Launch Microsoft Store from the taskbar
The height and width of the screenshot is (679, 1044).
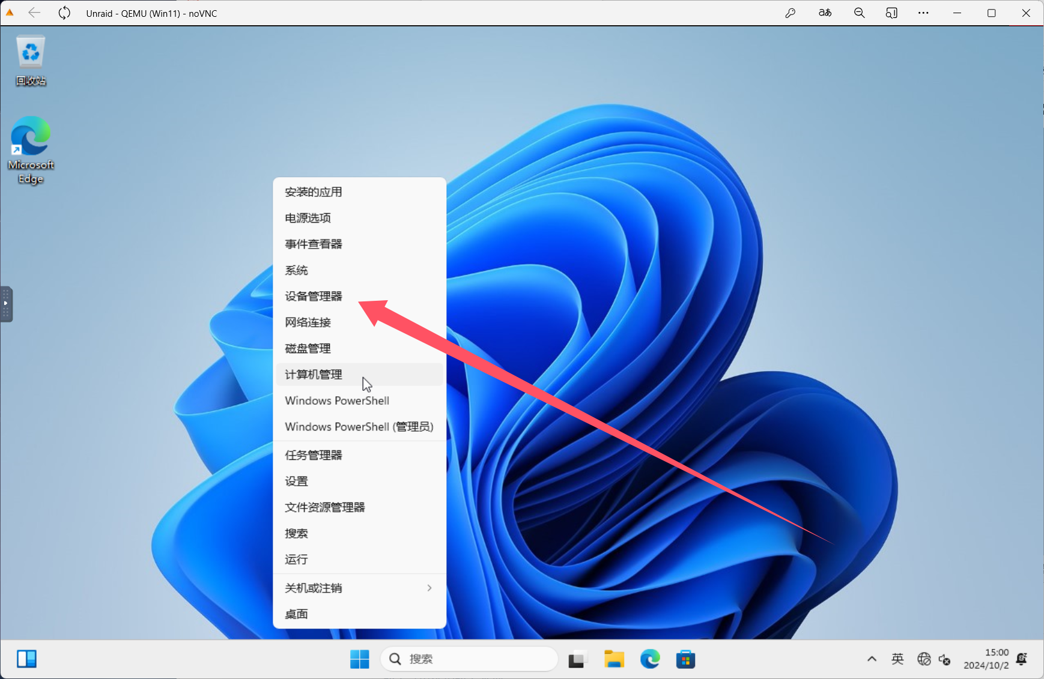[x=685, y=659]
